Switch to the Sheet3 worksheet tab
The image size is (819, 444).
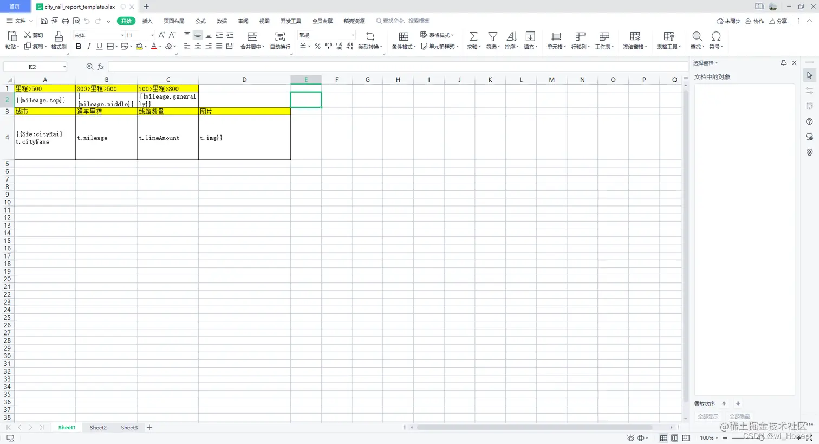129,428
